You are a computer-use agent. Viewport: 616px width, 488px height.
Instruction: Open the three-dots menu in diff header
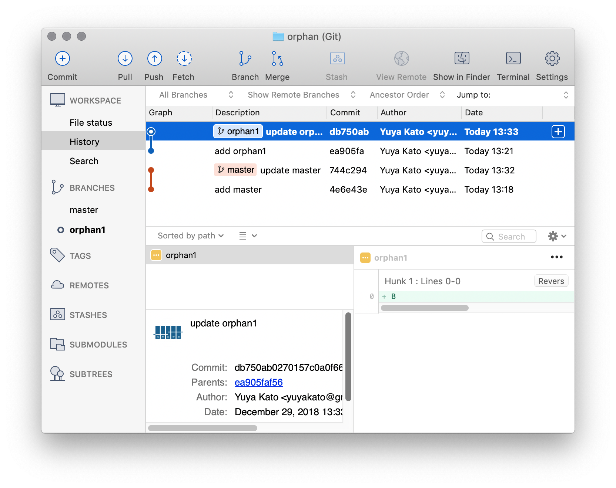556,257
